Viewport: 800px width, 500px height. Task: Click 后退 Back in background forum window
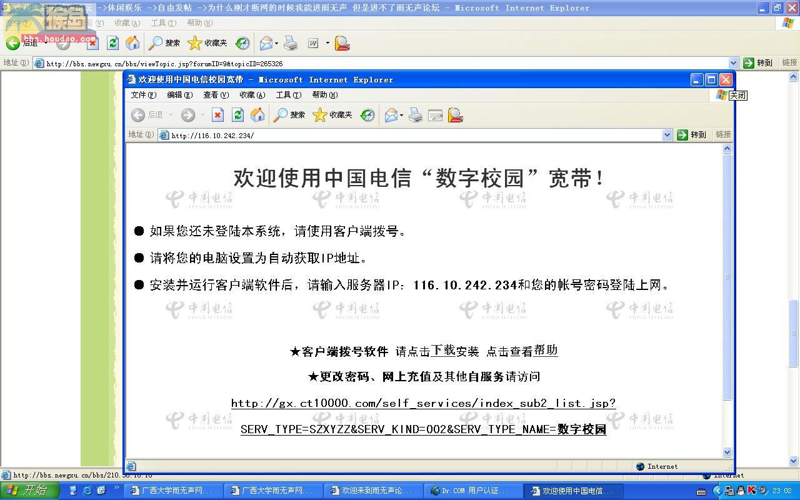click(22, 43)
